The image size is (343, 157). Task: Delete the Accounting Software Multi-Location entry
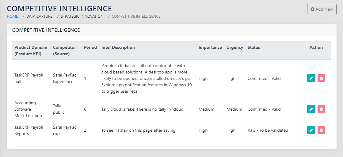(321, 109)
